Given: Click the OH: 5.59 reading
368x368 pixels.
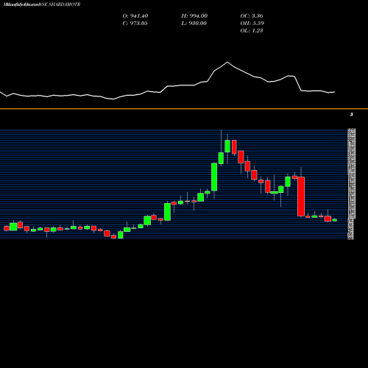Looking at the screenshot, I should pos(252,24).
